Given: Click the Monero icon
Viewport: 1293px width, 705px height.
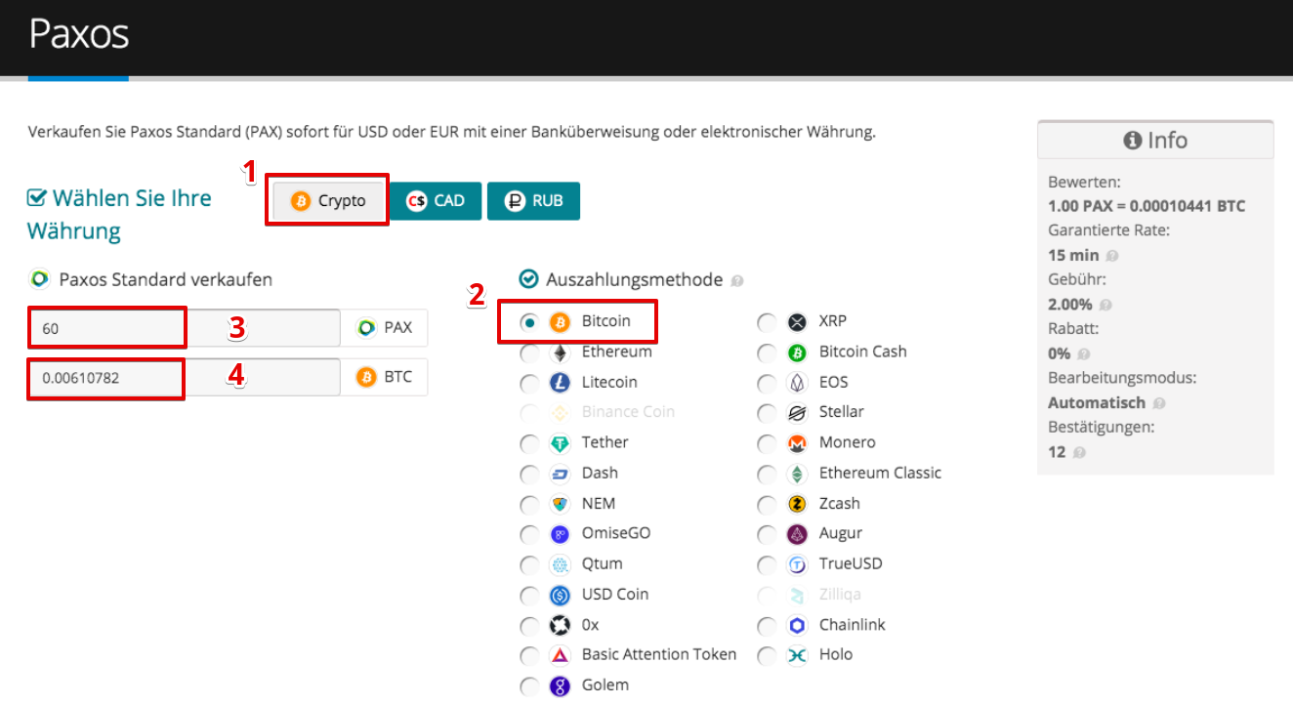Looking at the screenshot, I should tap(797, 443).
